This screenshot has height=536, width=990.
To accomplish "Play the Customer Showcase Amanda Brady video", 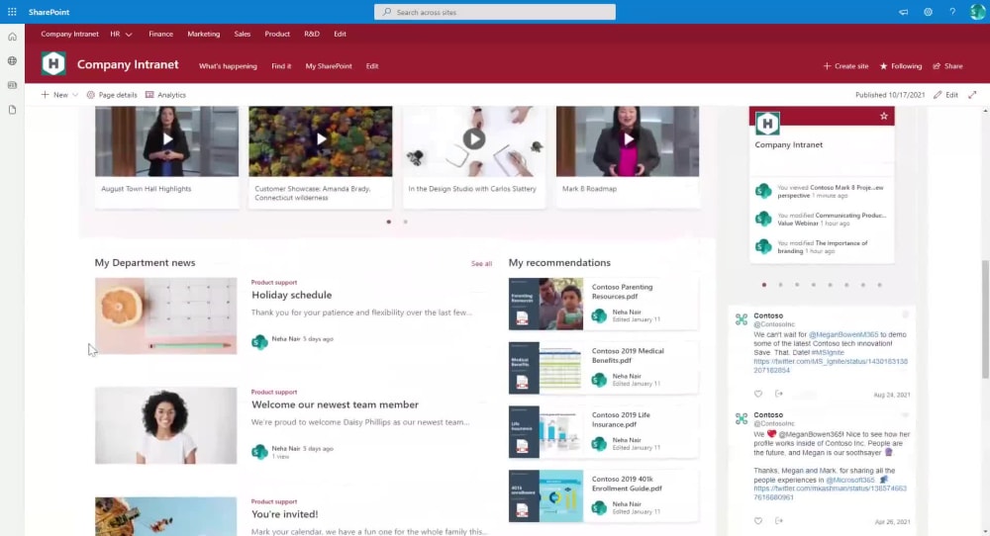I will tap(321, 139).
